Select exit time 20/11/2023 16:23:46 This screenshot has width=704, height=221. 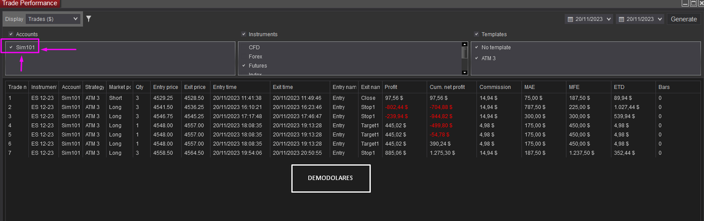[x=297, y=107]
